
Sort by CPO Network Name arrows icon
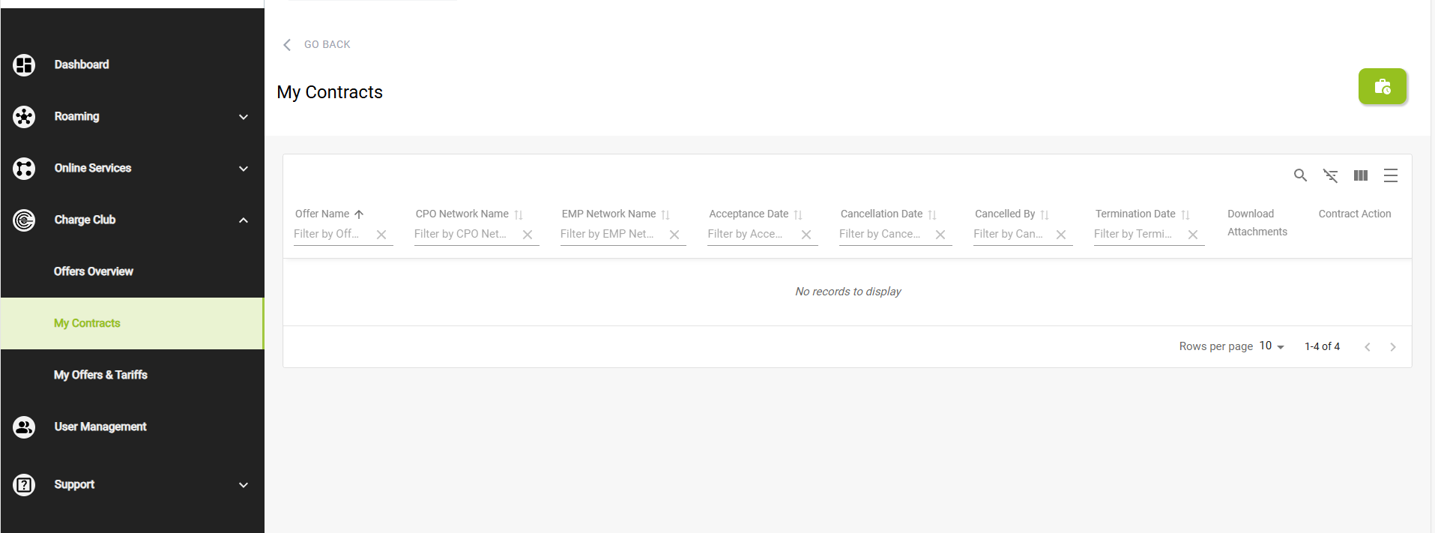(x=519, y=214)
